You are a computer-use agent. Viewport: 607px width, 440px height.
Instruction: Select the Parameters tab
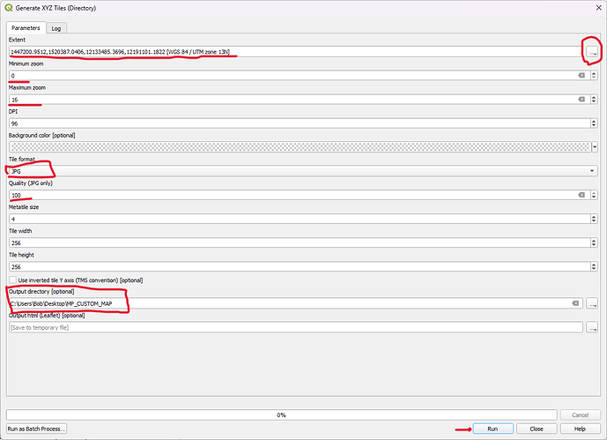(26, 28)
